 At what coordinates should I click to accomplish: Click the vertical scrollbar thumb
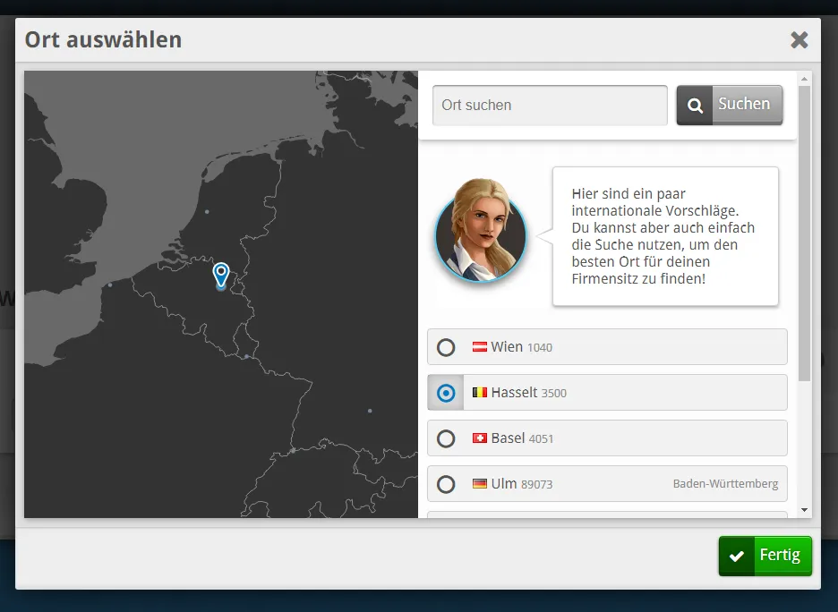coord(804,233)
